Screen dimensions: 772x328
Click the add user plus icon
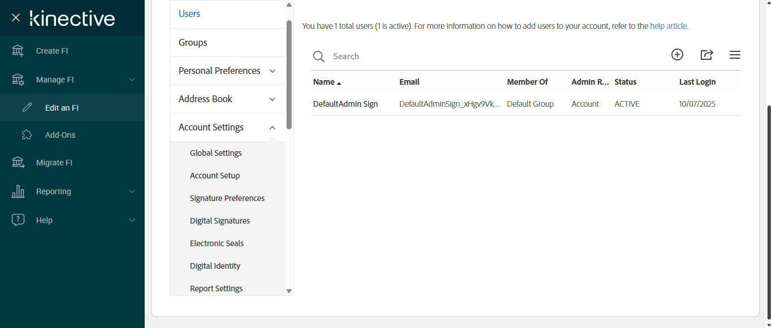tap(677, 55)
